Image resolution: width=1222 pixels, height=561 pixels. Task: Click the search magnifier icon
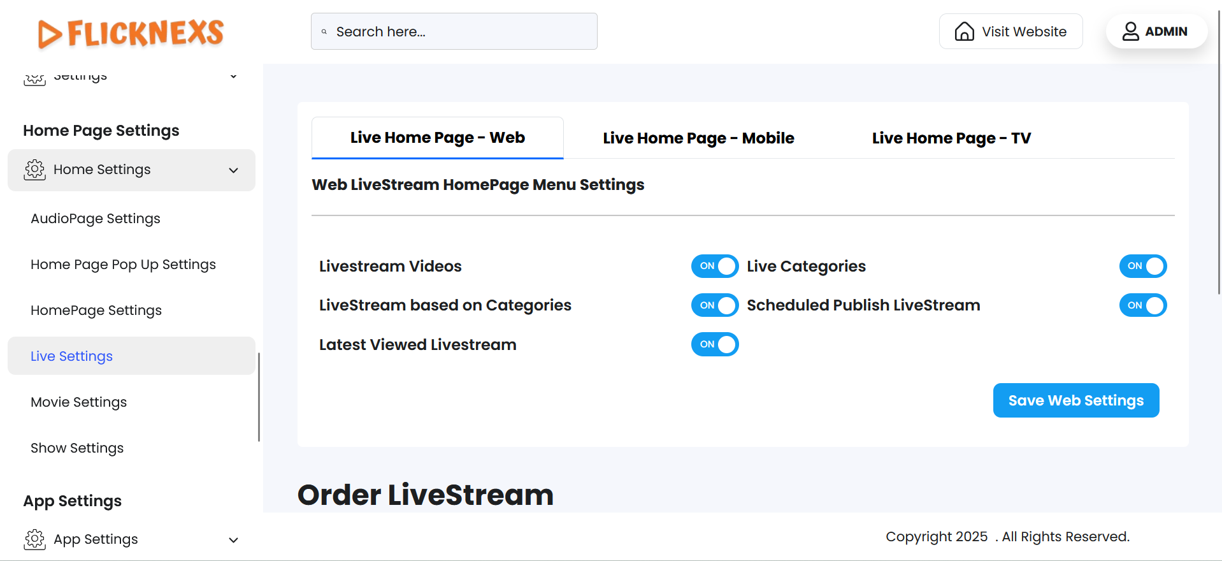(x=324, y=32)
